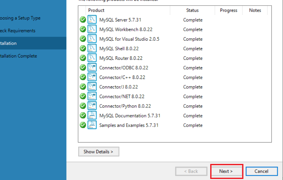The image size is (283, 180).
Task: Cancel the MySQL installer
Action: tap(262, 171)
